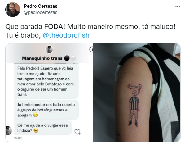185x145 pixels.
Task: Click the Pedro Certezas display name
Action: coord(41,6)
